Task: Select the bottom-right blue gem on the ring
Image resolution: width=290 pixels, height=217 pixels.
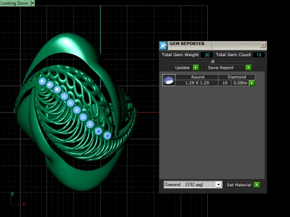Action: point(108,136)
